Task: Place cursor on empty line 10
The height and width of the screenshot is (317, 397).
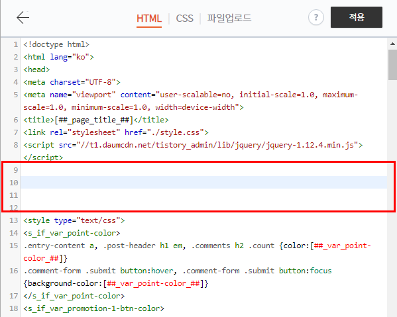Action: [204, 182]
